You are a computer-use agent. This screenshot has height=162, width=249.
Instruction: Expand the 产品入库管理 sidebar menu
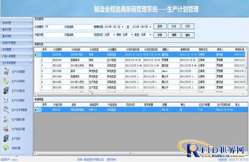click(x=16, y=56)
